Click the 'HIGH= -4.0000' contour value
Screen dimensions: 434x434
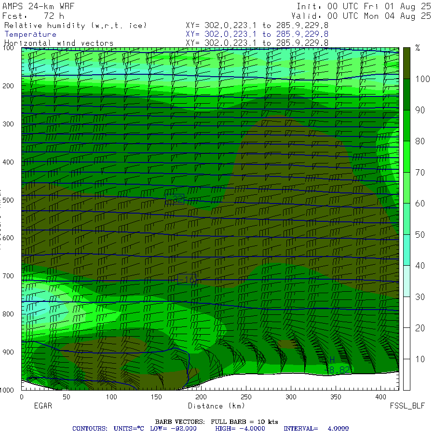[x=240, y=429]
